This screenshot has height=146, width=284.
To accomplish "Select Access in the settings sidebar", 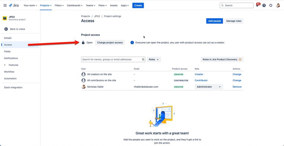I will (20, 45).
